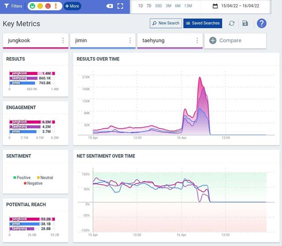This screenshot has width=282, height=246.
Task: Enter fullscreen mode with the expand icon
Action: [x=120, y=6]
